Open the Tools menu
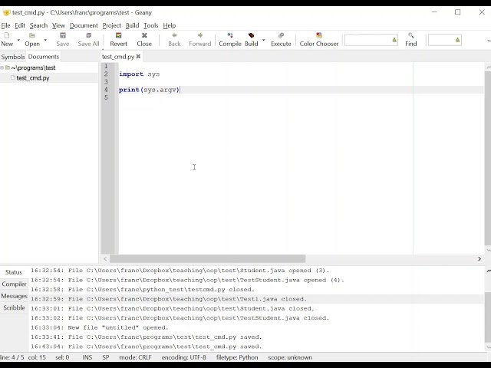Image resolution: width=491 pixels, height=368 pixels. click(151, 25)
